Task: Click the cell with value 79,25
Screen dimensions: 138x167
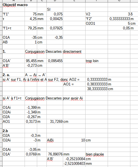Action: point(31,28)
